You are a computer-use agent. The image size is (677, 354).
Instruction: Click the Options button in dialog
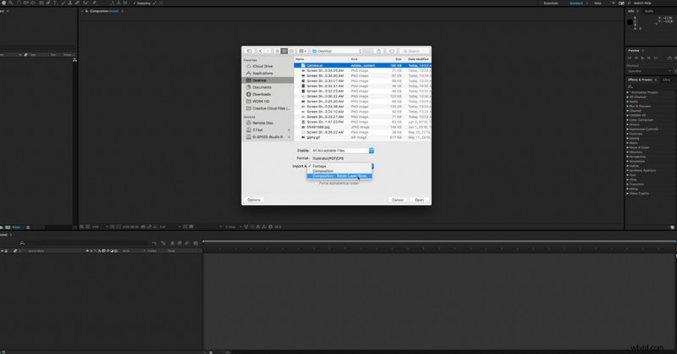tap(254, 200)
